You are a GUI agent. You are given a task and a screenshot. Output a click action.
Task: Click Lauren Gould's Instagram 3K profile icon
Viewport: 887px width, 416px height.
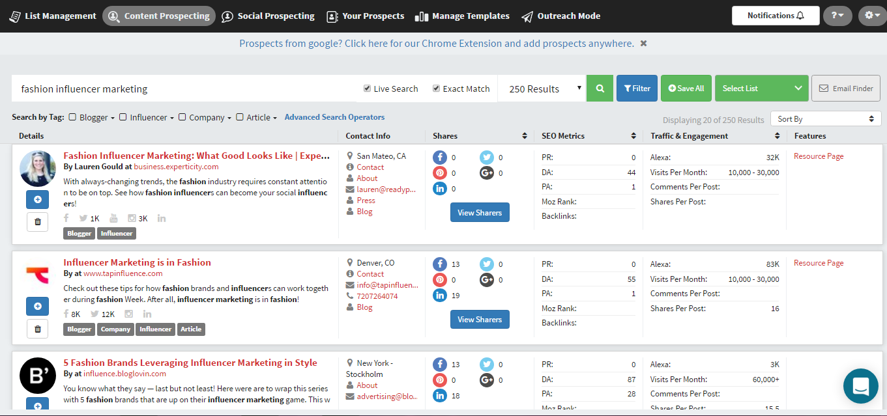tap(132, 219)
